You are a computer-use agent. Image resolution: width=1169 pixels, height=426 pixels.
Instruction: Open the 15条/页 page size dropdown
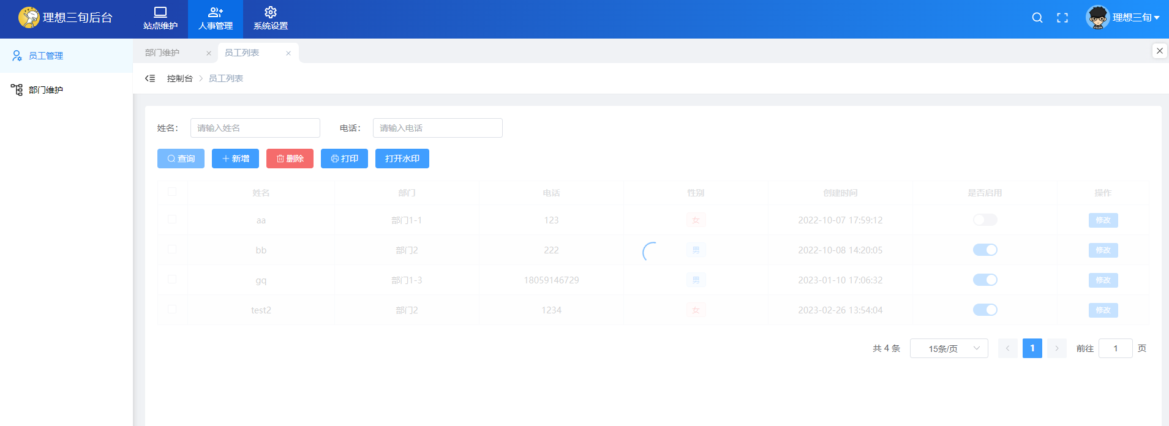point(949,348)
